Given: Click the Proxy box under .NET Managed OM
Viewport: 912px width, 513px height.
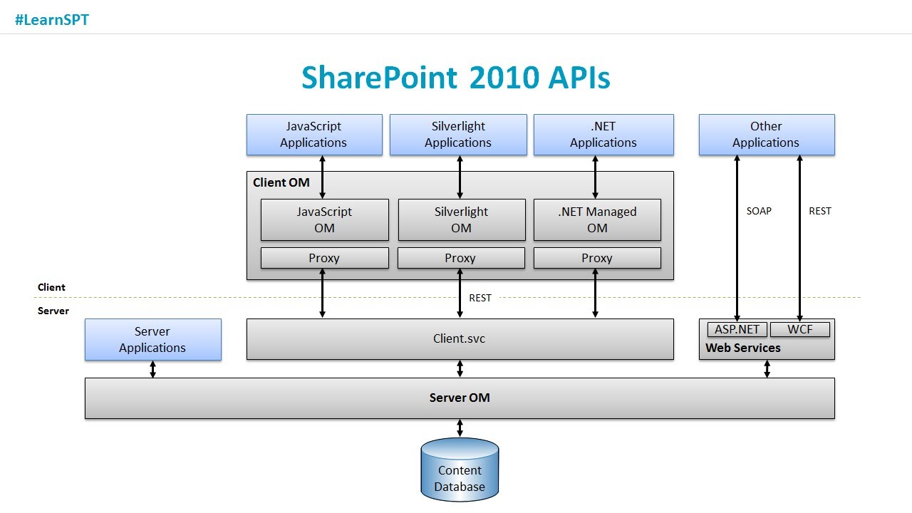Looking at the screenshot, I should [597, 258].
